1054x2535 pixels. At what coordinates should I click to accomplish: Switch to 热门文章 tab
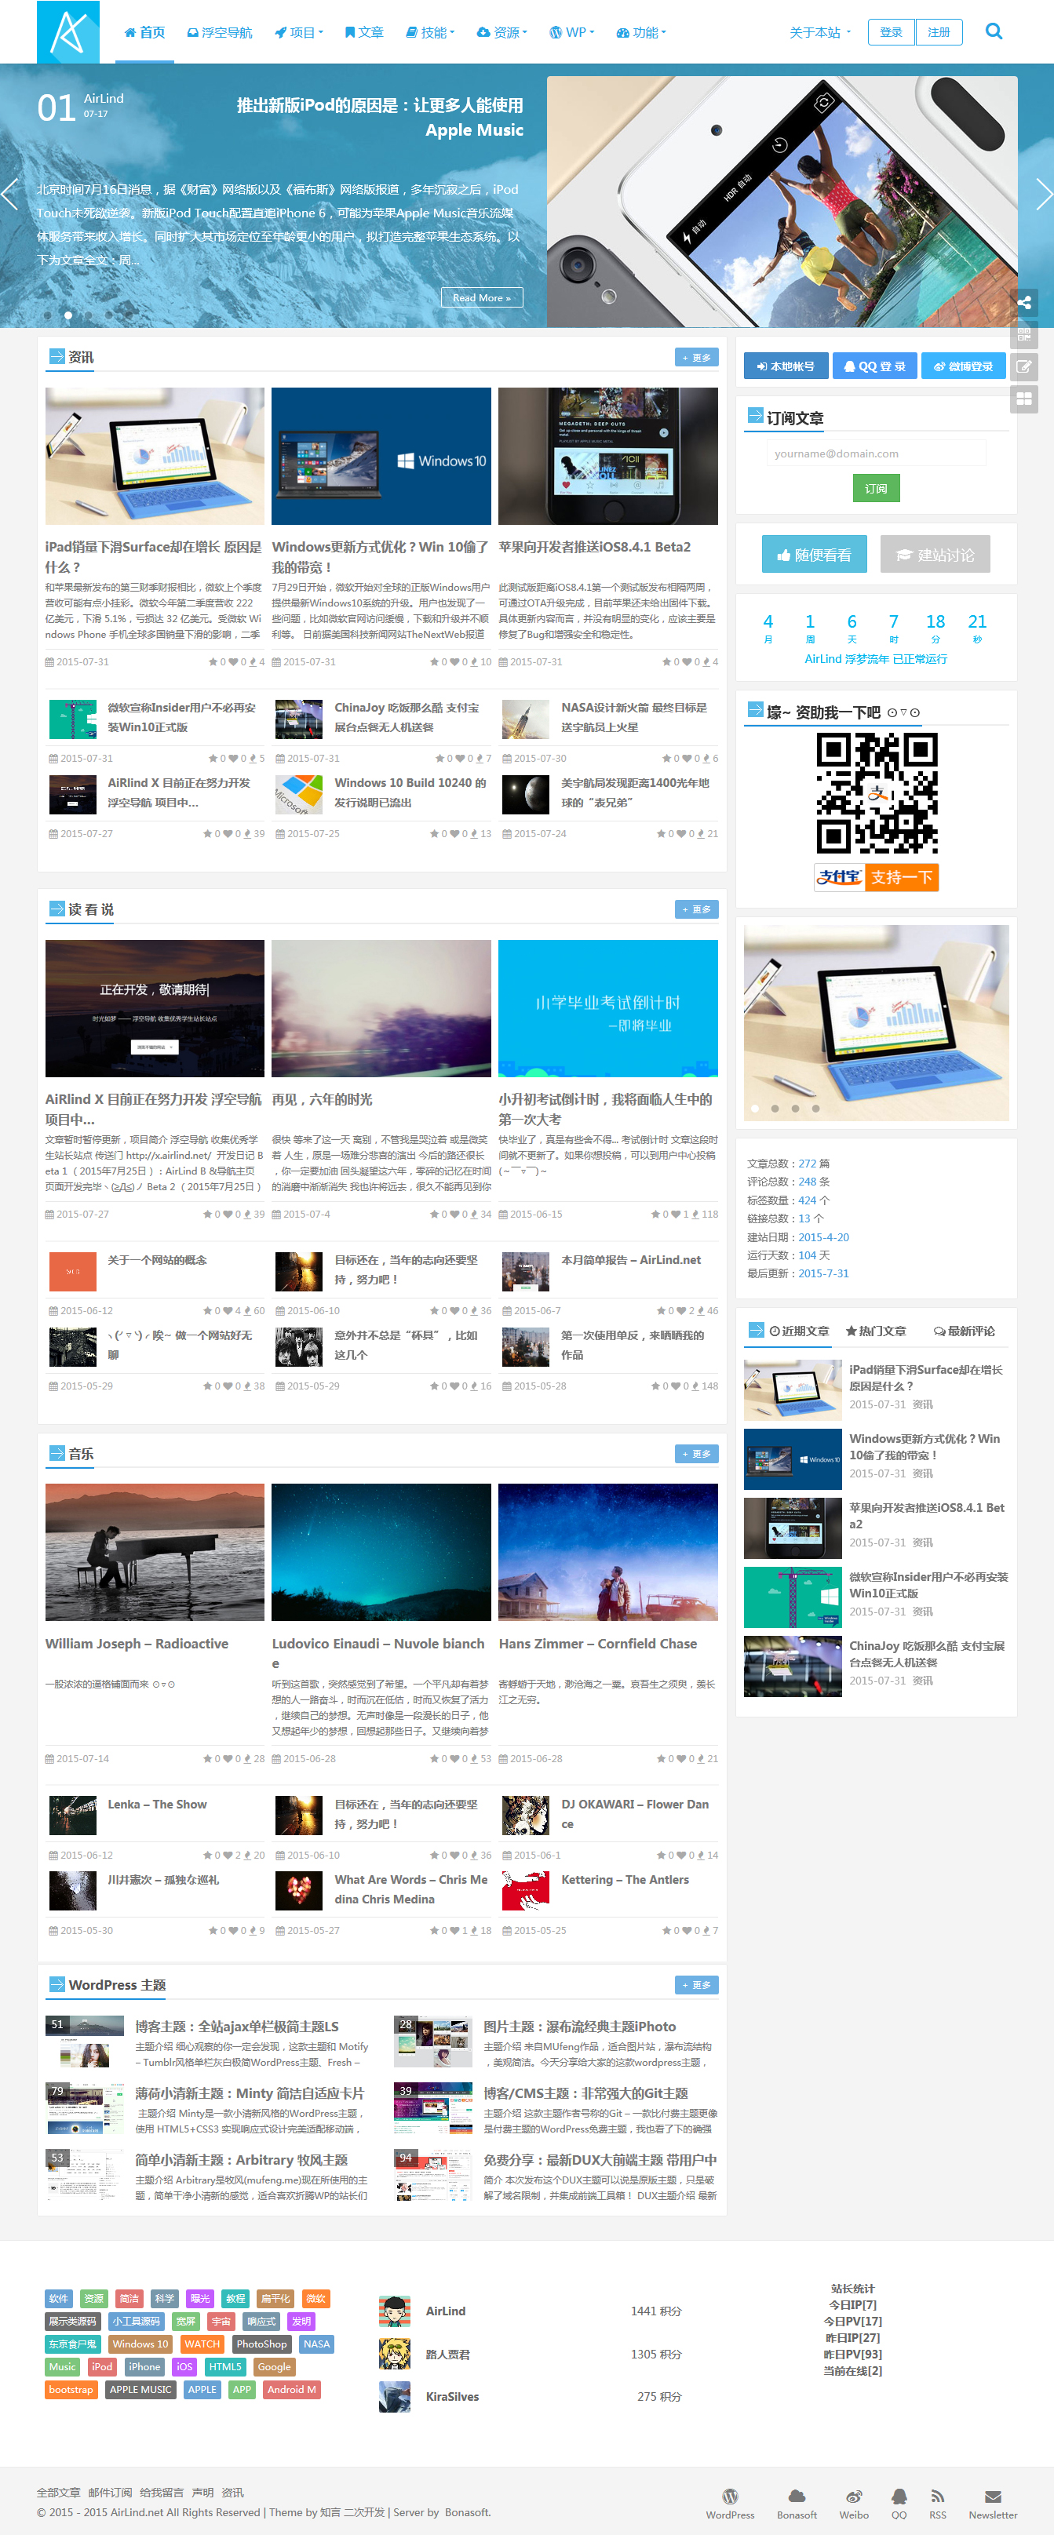[x=876, y=1331]
